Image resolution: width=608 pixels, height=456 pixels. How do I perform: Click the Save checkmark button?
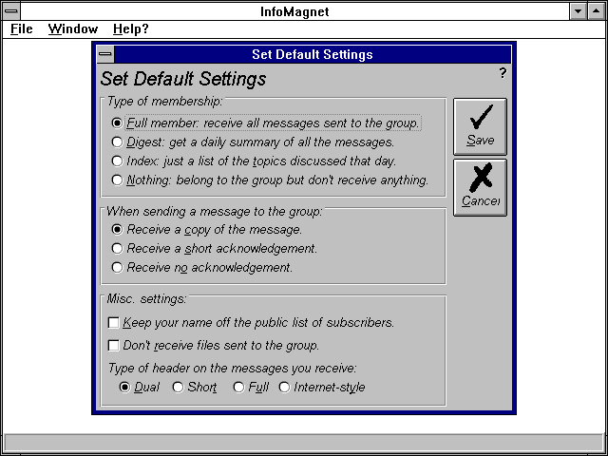click(480, 126)
